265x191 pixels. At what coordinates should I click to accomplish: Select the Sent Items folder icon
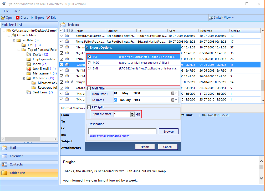29,92
